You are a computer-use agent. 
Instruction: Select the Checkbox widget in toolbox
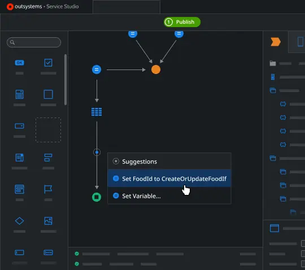pyautogui.click(x=48, y=63)
